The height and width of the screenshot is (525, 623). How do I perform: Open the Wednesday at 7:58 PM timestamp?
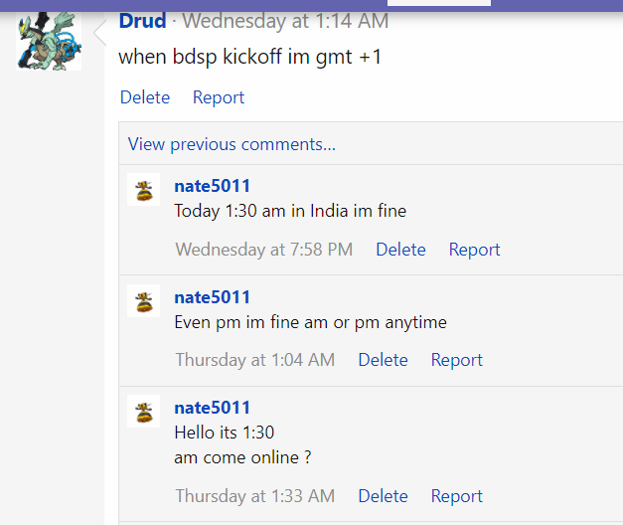click(263, 250)
